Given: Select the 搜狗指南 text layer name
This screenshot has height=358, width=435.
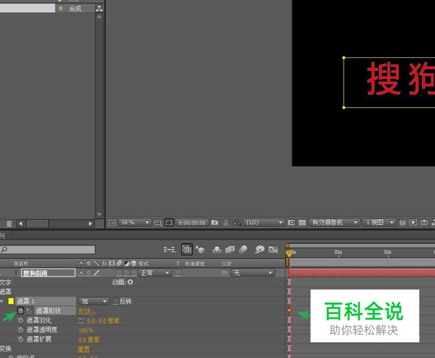Looking at the screenshot, I should tap(48, 273).
